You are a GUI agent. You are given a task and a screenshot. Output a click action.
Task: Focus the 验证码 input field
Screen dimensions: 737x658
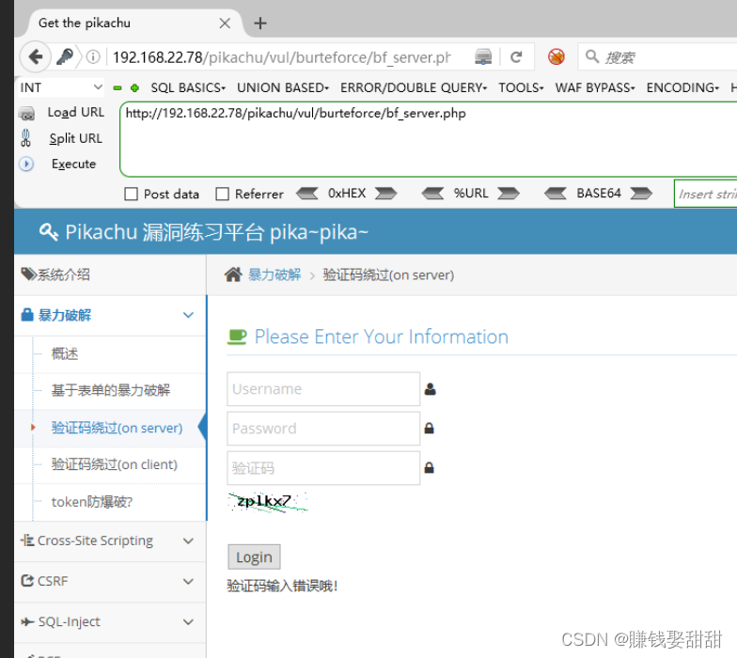(323, 468)
